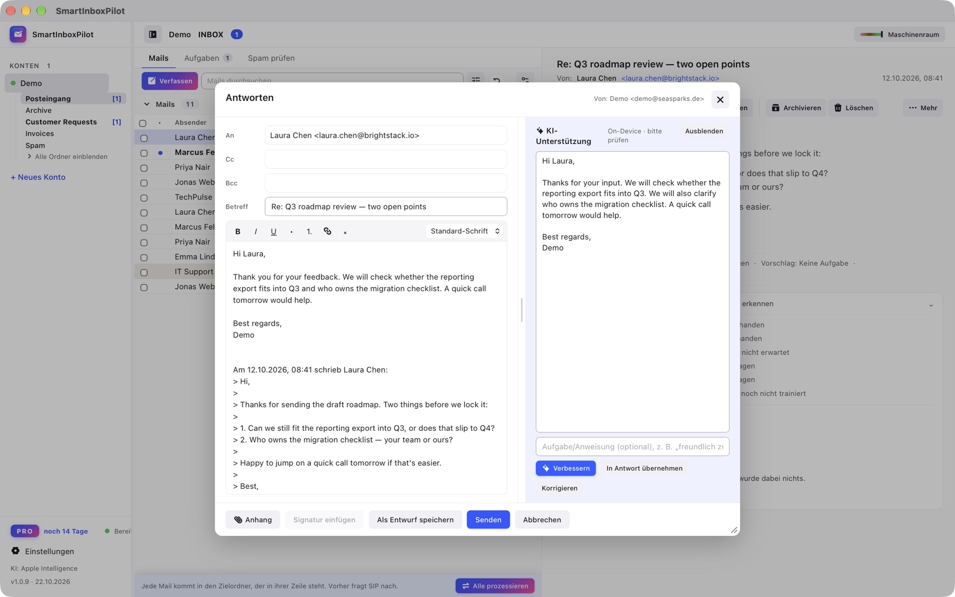Image resolution: width=955 pixels, height=597 pixels.
Task: Close the Antworten dialog
Action: click(720, 99)
